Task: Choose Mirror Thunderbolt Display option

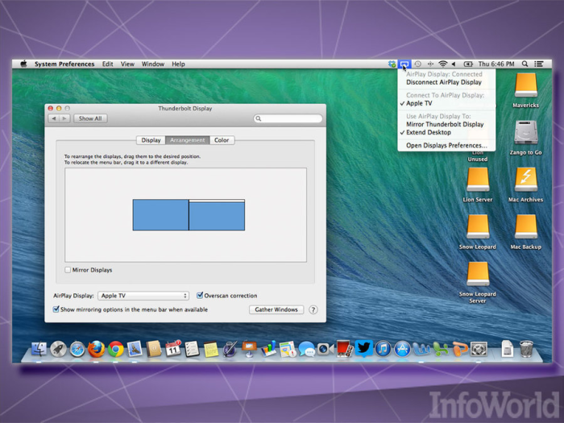Action: pyautogui.click(x=446, y=124)
